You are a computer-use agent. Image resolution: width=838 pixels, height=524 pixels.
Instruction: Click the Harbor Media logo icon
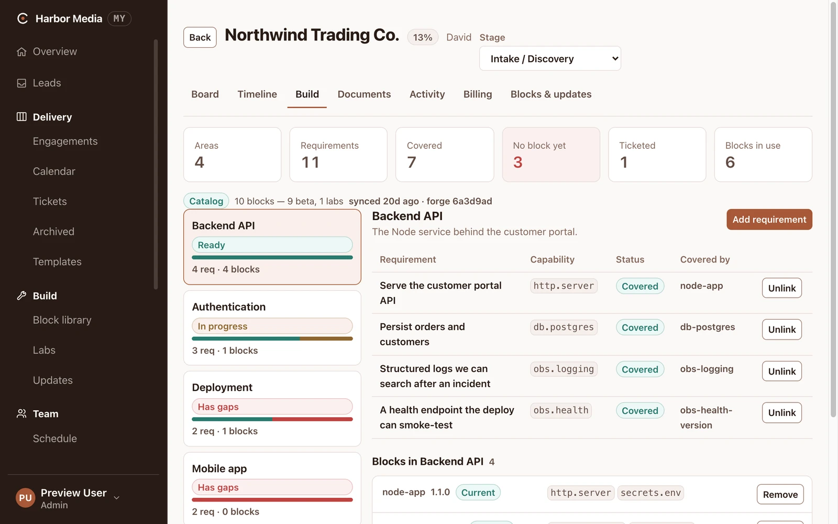coord(23,19)
